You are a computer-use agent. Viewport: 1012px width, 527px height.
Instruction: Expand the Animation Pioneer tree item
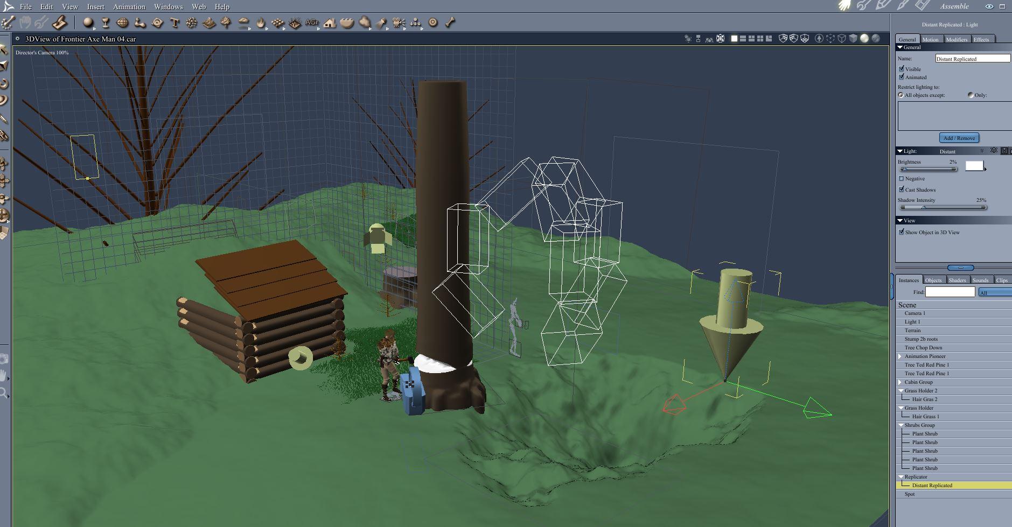pos(900,356)
